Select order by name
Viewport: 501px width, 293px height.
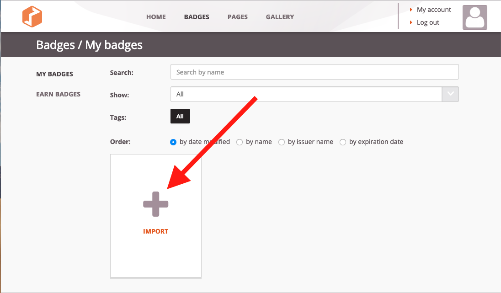pos(240,142)
